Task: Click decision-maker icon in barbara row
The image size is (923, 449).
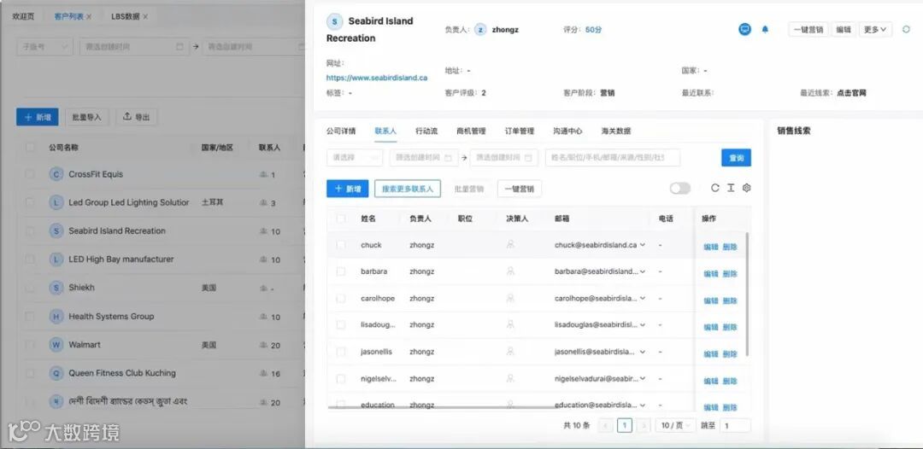Action: tap(510, 271)
